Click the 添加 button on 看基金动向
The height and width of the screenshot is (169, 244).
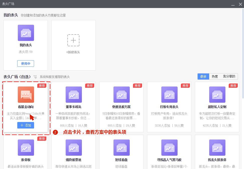(x=26, y=125)
